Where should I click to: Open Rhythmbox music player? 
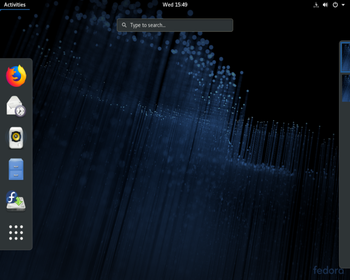point(16,138)
